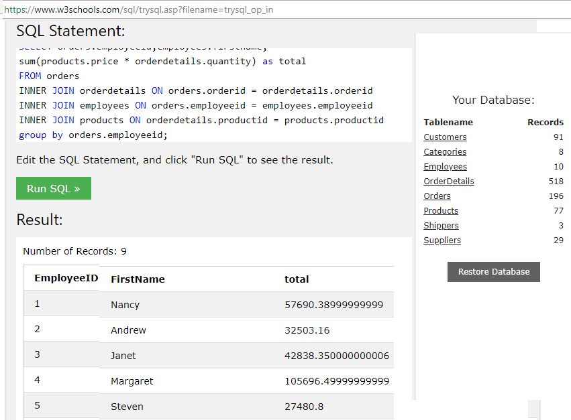The width and height of the screenshot is (571, 420).
Task: Click Margaret's total value 105696.49999999999
Action: pyautogui.click(x=336, y=381)
